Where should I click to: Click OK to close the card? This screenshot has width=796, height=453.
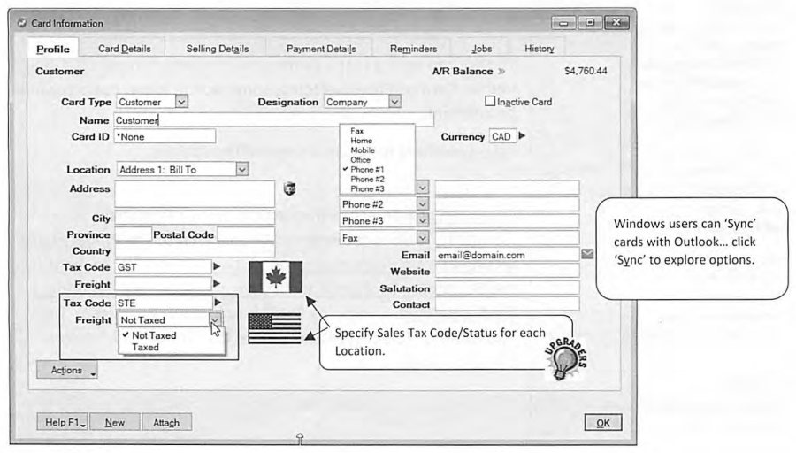pyautogui.click(x=603, y=423)
